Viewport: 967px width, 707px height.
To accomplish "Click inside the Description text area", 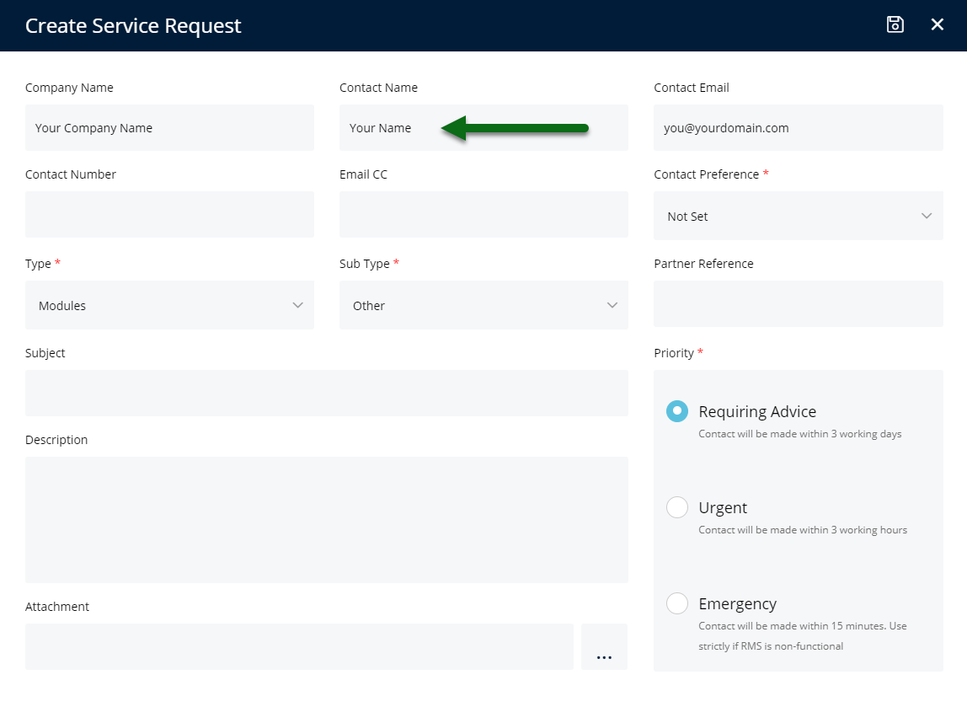I will point(326,519).
